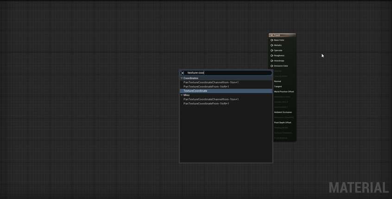Choose PanTextureCoordinateChannelfrom-1ton+1 under Coordinates
392x199 pixels.
click(x=211, y=82)
